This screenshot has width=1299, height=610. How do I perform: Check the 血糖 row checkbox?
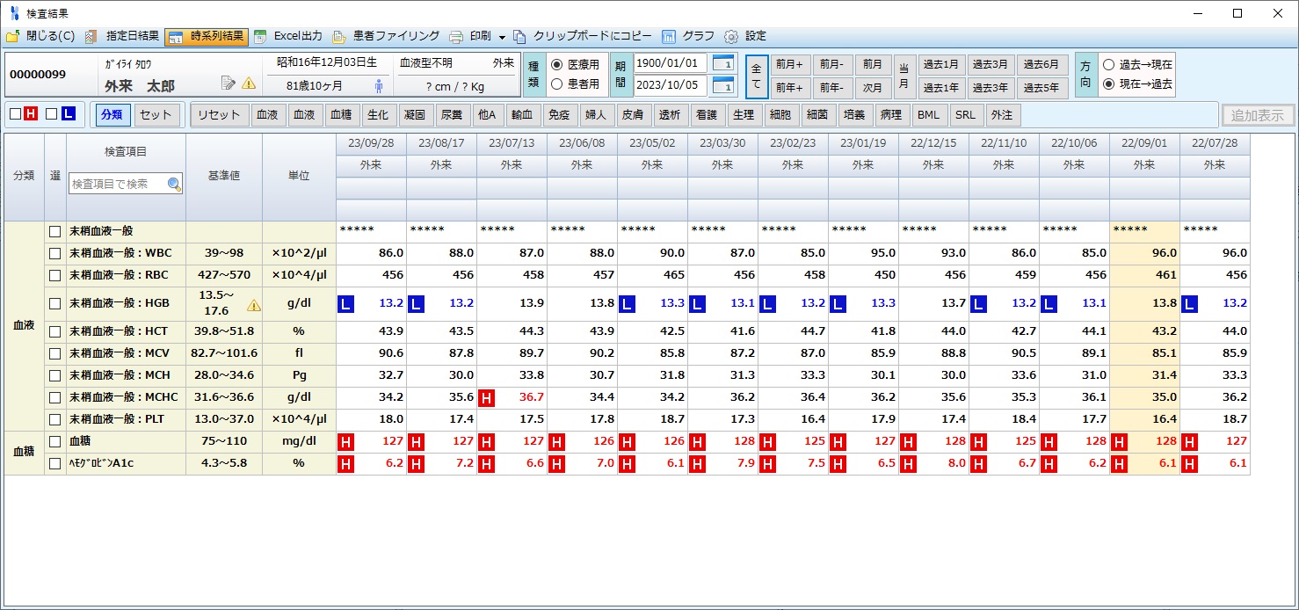coord(55,442)
